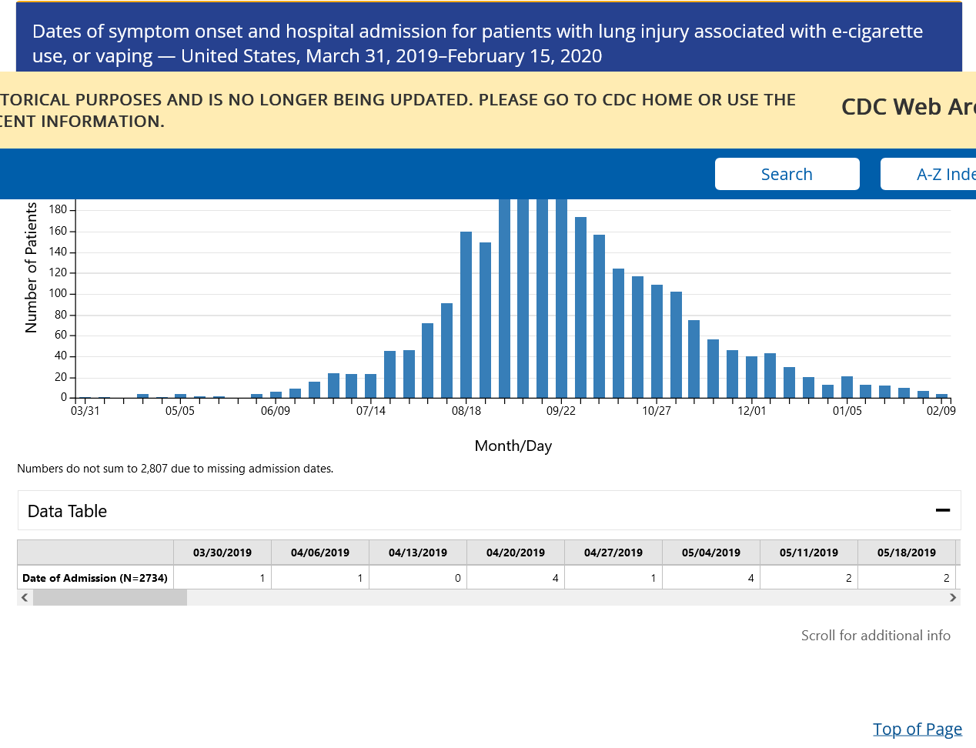The width and height of the screenshot is (976, 748).
Task: Click the chart bar above the 08/18 label
Action: coord(466,315)
